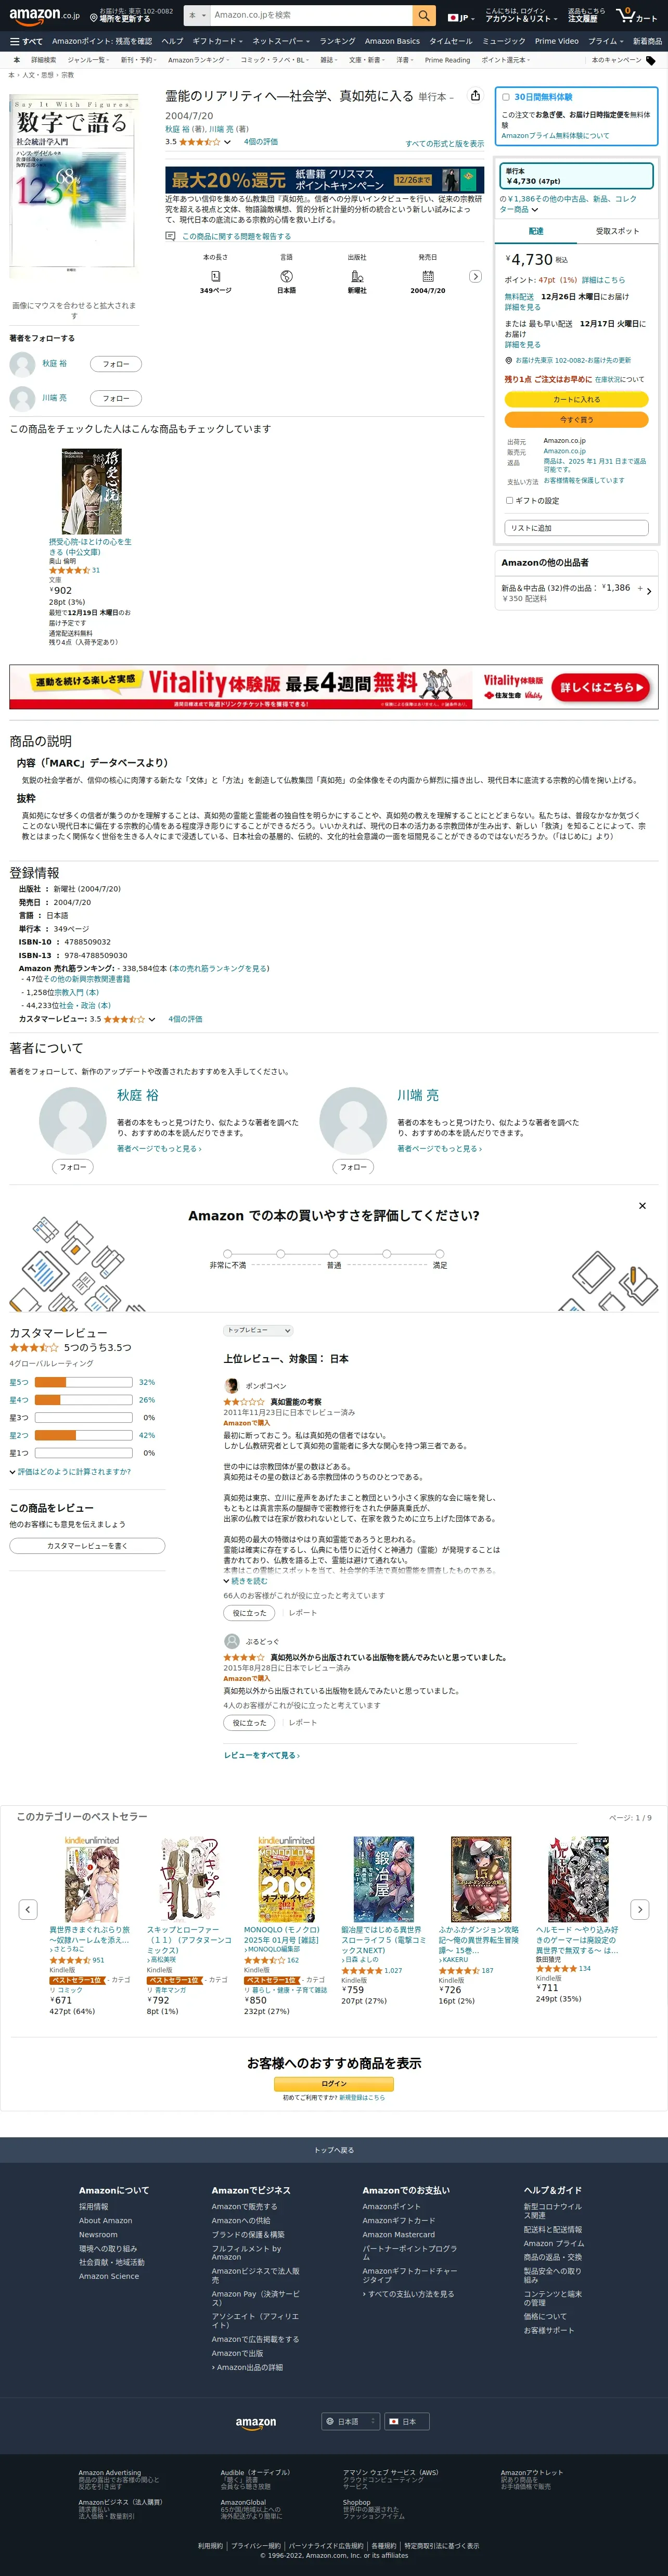Open the トップレビュー sort dropdown
The image size is (668, 2576).
point(258,1330)
